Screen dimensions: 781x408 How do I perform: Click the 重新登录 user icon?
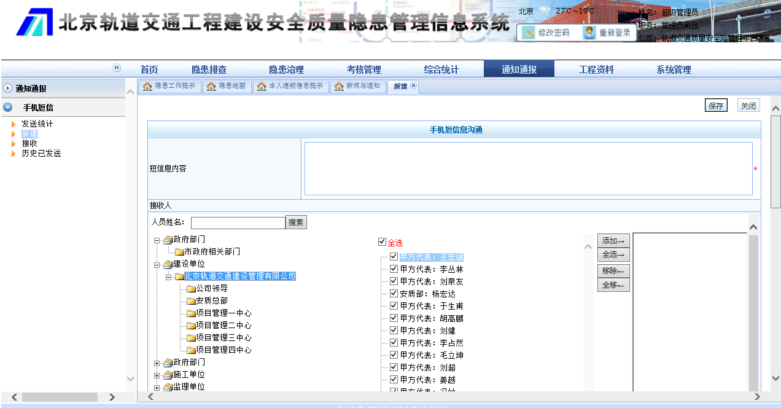(589, 33)
